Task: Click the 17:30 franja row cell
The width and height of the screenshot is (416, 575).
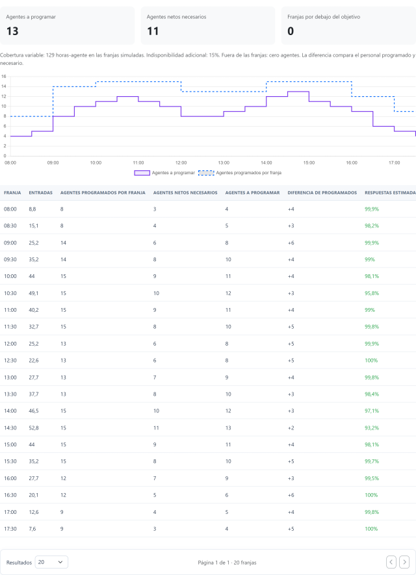Action: [x=10, y=528]
